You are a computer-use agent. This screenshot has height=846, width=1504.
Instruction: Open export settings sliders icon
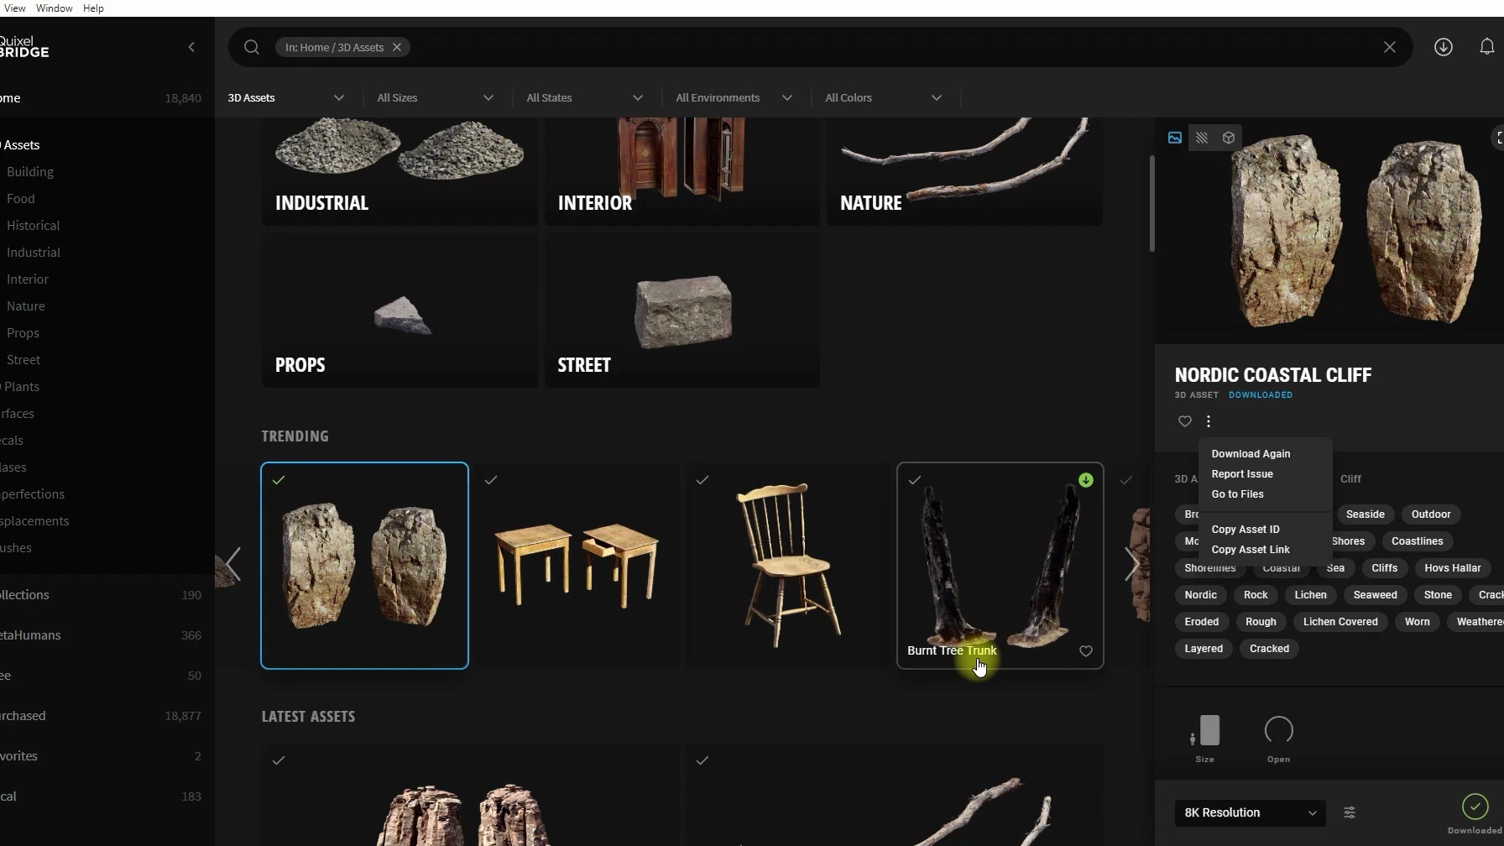1350,812
